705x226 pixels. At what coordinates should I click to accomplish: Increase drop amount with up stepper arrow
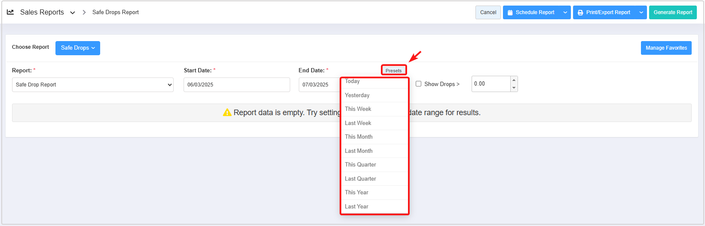coord(514,80)
